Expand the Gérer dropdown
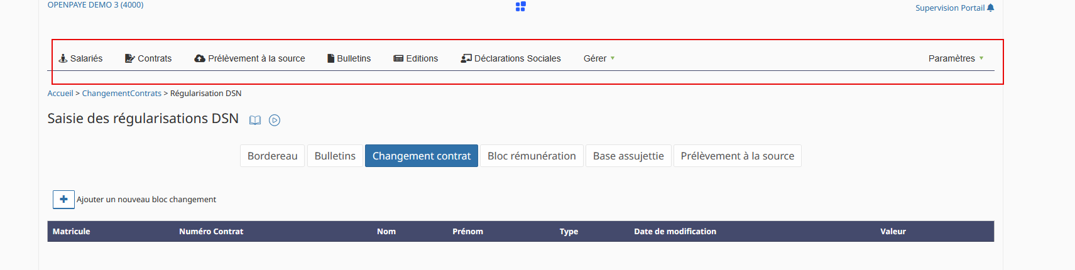The width and height of the screenshot is (1075, 270). [x=599, y=58]
